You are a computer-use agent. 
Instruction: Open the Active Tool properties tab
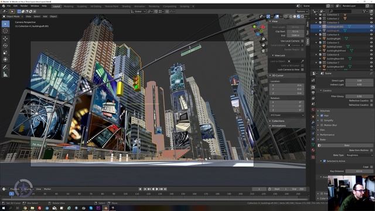click(x=313, y=81)
